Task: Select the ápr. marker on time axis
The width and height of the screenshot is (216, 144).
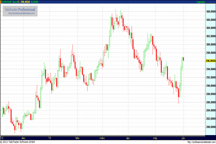Action: pos(128,138)
